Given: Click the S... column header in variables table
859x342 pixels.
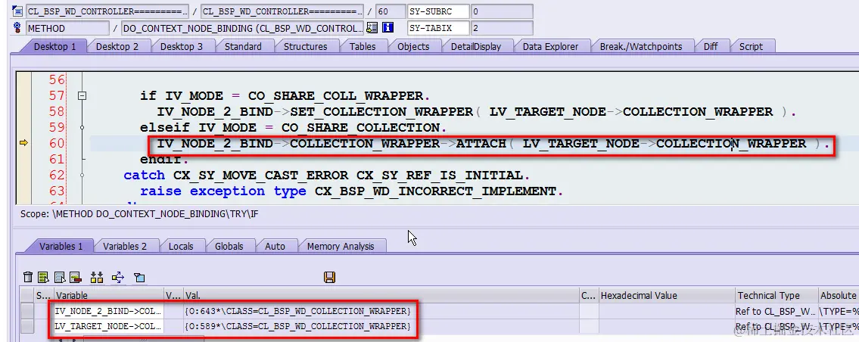Looking at the screenshot, I should pos(42,295).
